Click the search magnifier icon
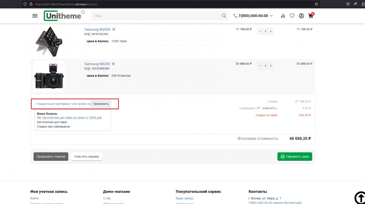 [x=224, y=16]
